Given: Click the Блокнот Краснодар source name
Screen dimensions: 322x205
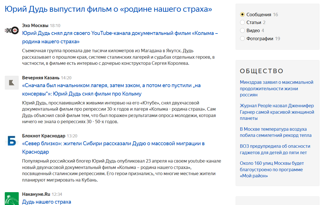Looking at the screenshot, I should [44, 136].
